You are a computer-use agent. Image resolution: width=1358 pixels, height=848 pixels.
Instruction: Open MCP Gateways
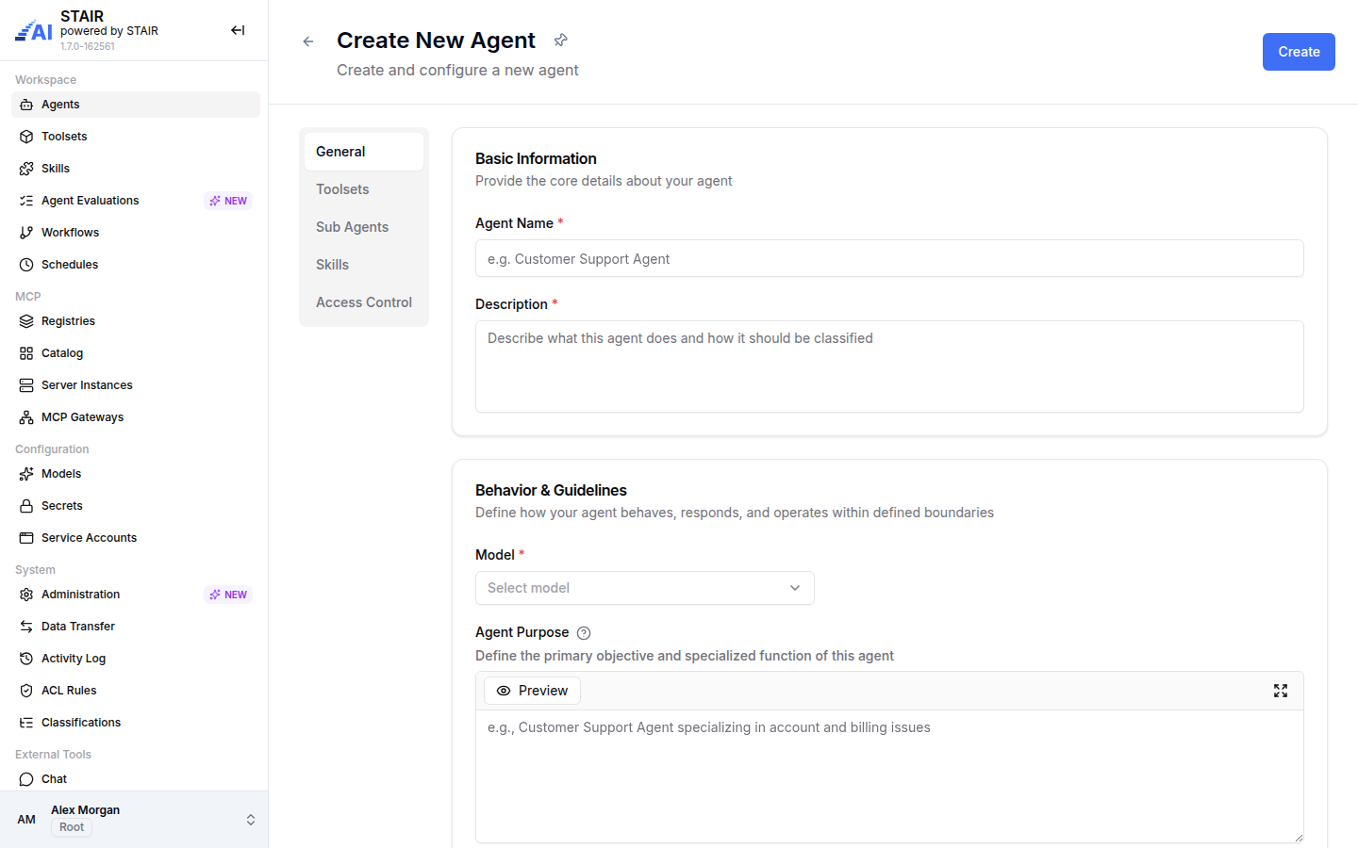136,417
